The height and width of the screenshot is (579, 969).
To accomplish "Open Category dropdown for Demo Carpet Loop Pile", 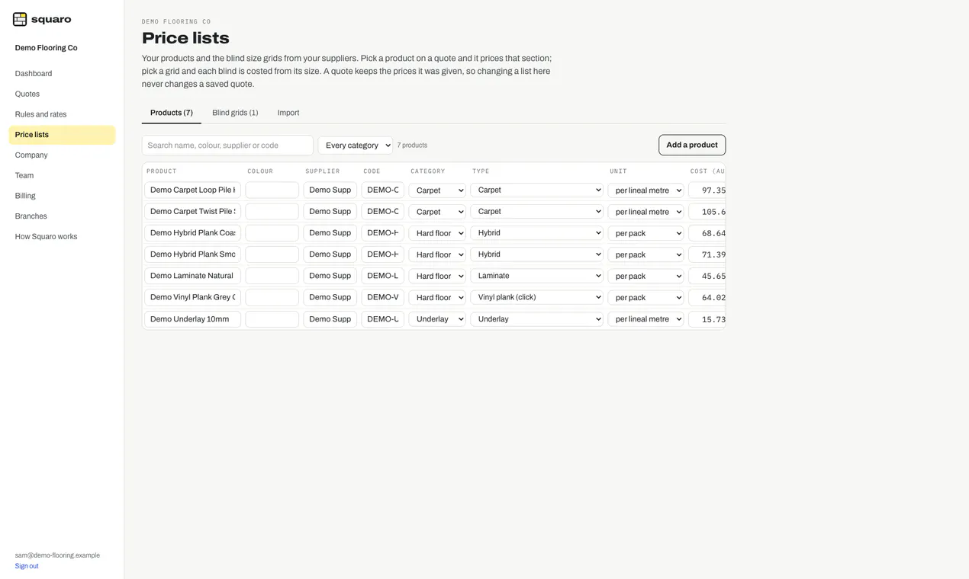I will [437, 190].
